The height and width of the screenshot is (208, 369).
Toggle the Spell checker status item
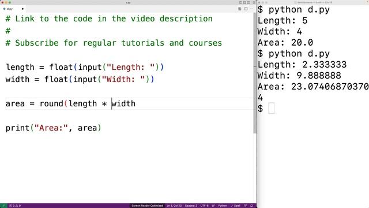[235, 206]
